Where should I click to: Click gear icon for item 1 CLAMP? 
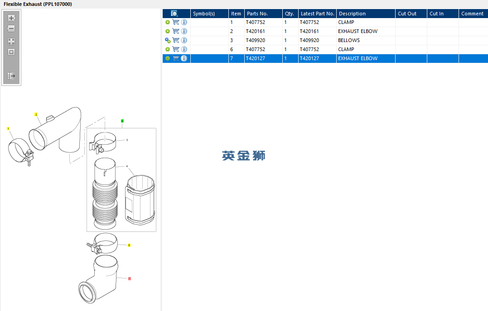point(168,22)
